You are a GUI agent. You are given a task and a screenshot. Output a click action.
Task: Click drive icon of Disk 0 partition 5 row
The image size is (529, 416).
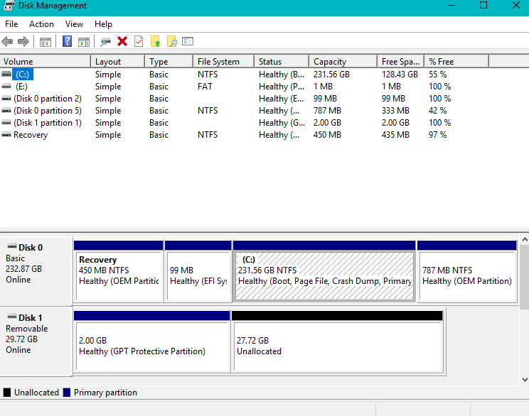tap(6, 111)
